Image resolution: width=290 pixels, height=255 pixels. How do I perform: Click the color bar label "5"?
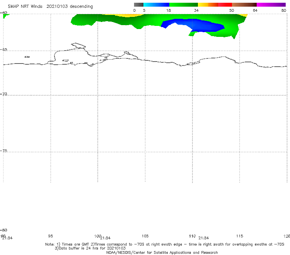(x=144, y=10)
